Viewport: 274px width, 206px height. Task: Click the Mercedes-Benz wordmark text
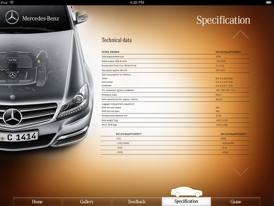point(41,18)
